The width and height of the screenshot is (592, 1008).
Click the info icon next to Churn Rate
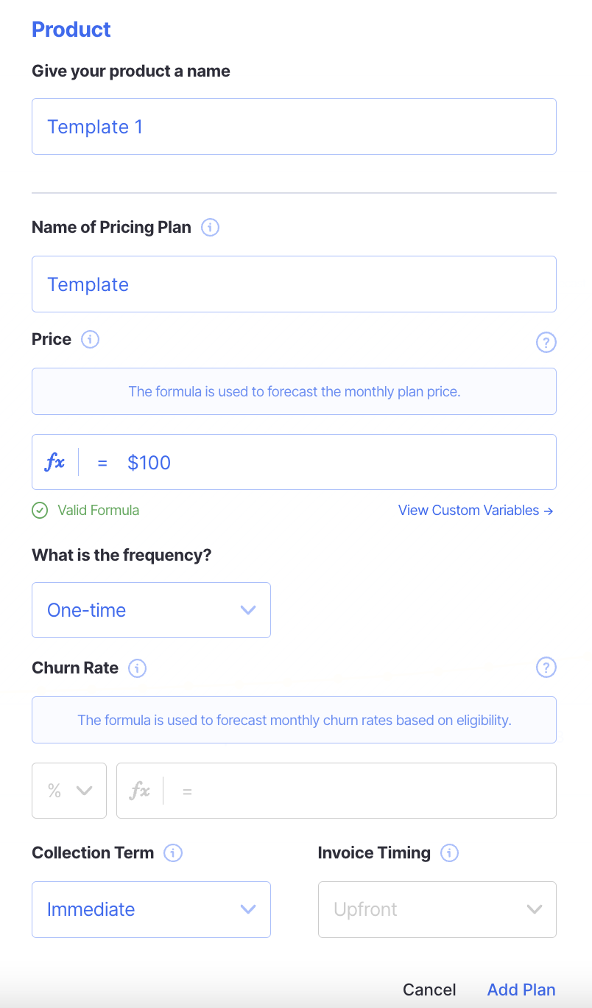pos(137,668)
